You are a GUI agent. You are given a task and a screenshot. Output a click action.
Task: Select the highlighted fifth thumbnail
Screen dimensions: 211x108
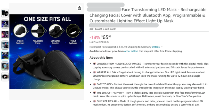(5, 55)
